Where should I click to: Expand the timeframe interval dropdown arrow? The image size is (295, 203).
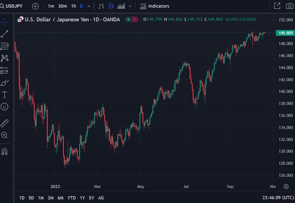pyautogui.click(x=89, y=6)
